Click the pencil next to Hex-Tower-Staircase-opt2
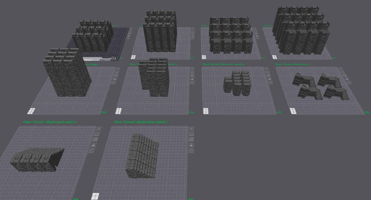The width and height of the screenshot is (371, 200). click(x=167, y=122)
